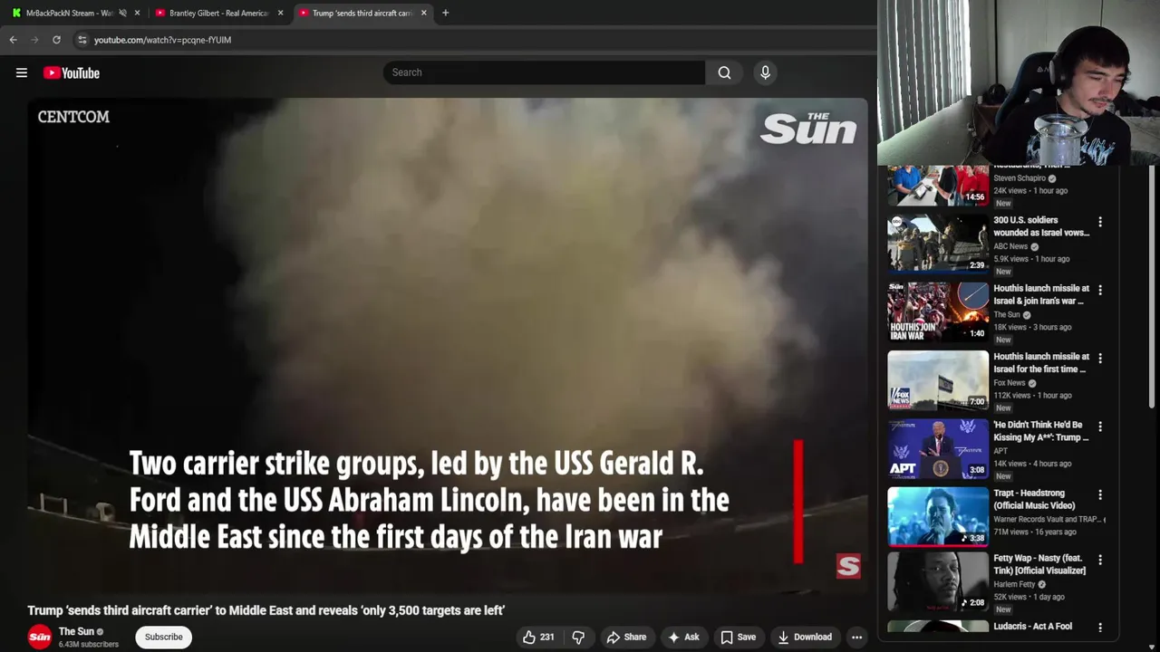
Task: Click the browser address bar URL
Action: pos(162,40)
